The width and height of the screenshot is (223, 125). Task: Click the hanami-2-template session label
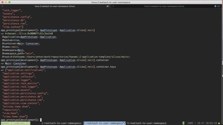(15, 123)
